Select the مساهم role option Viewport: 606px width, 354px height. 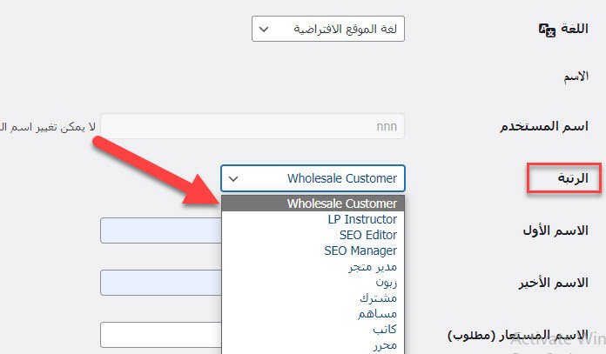pos(313,314)
